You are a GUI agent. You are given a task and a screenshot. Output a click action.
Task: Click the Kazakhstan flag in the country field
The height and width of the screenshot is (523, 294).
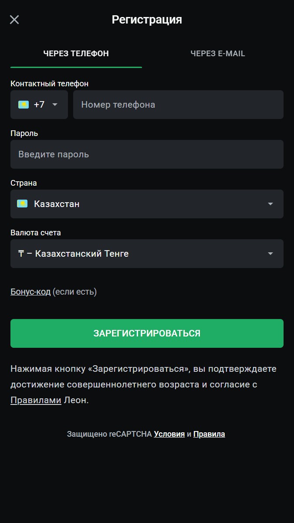(x=22, y=204)
